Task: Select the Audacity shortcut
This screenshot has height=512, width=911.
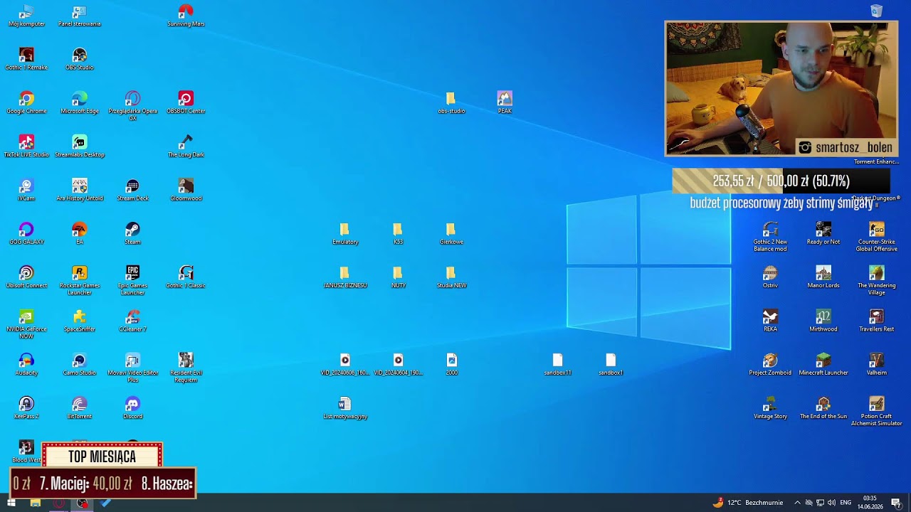Action: point(26,364)
